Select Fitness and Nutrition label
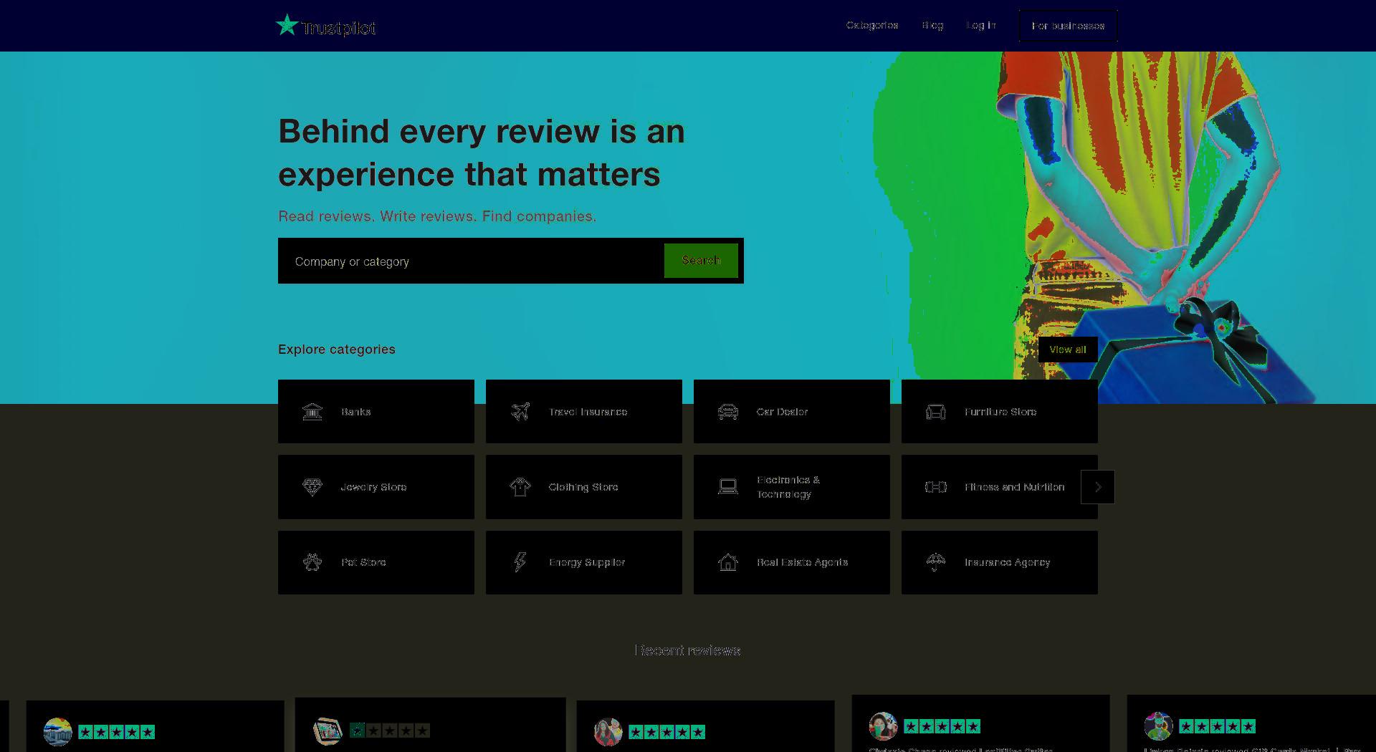Image resolution: width=1376 pixels, height=752 pixels. click(1015, 487)
